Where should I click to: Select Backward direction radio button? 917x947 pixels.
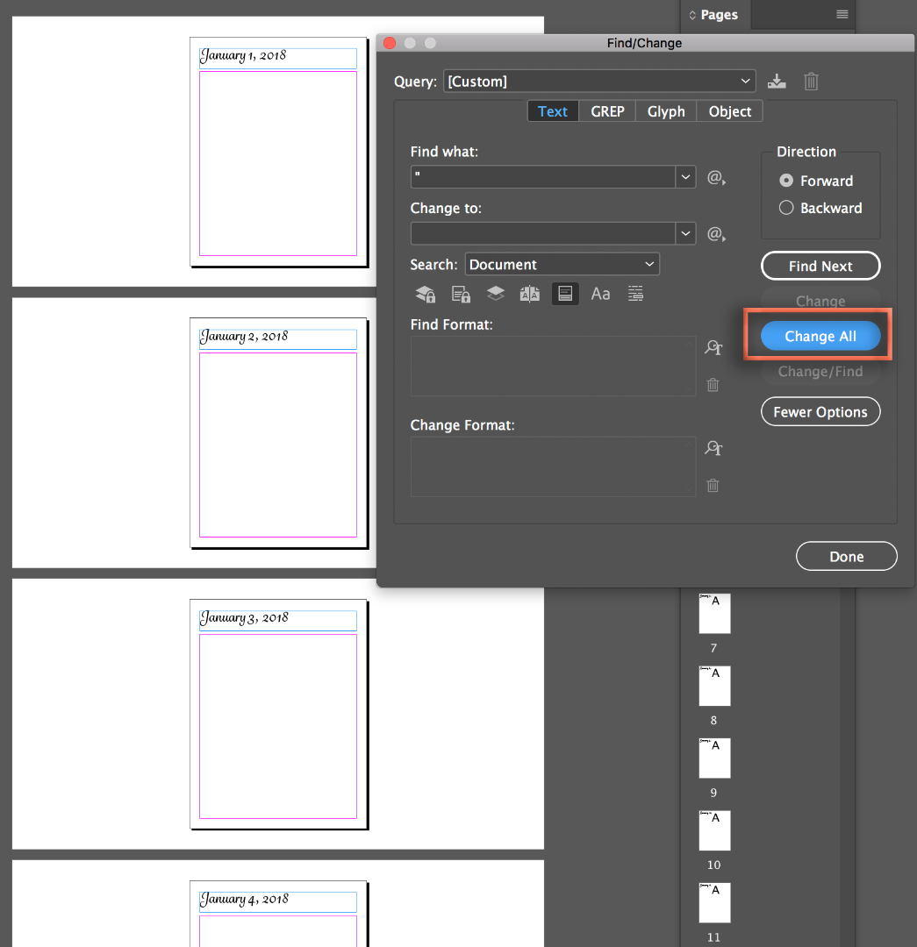point(786,208)
